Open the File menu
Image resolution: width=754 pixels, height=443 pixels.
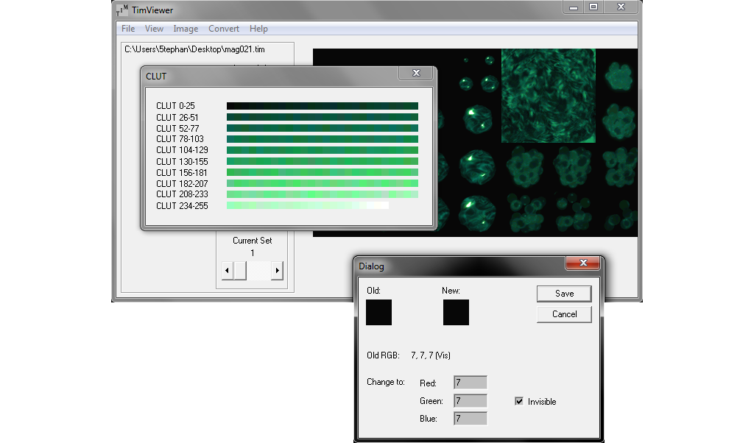coord(128,29)
